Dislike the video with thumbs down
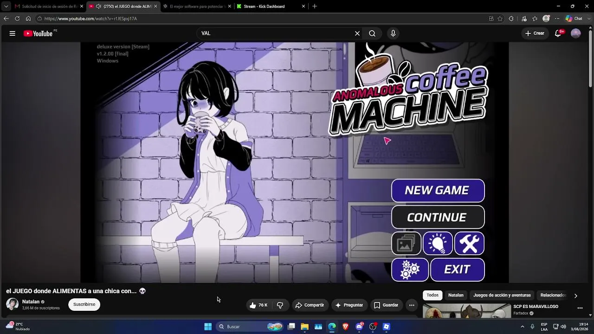The image size is (594, 334). click(x=280, y=305)
